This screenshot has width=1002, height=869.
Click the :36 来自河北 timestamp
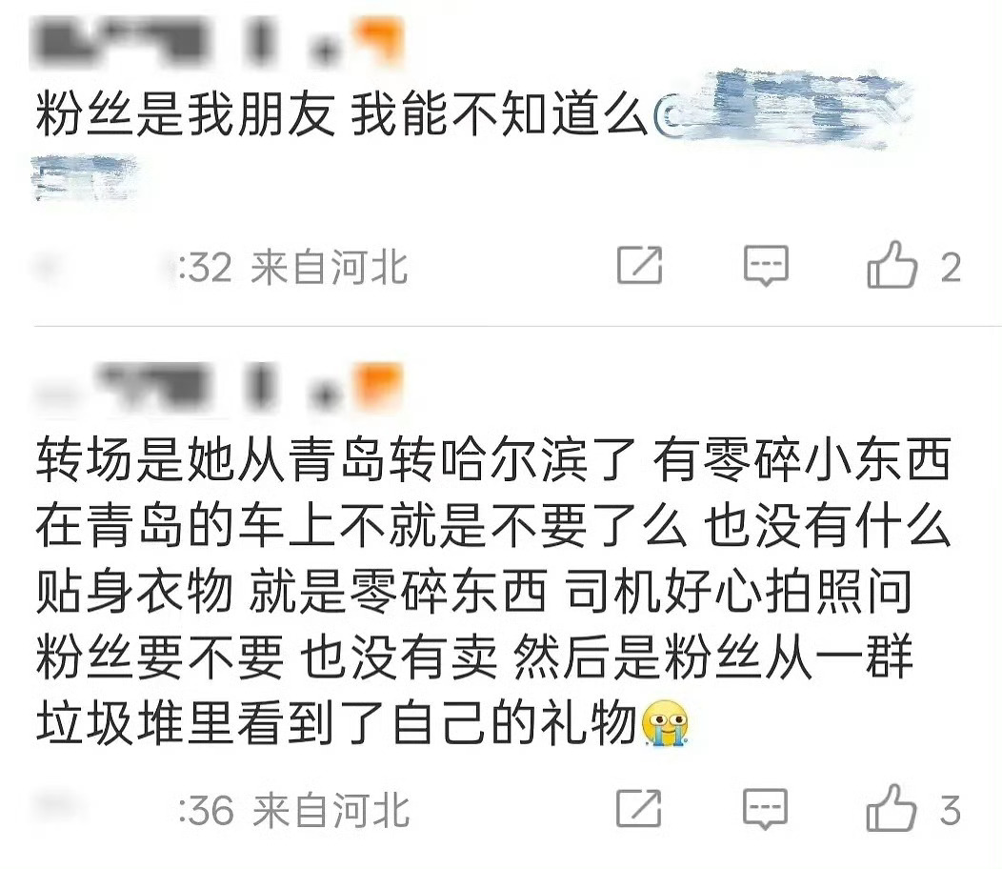click(x=293, y=810)
